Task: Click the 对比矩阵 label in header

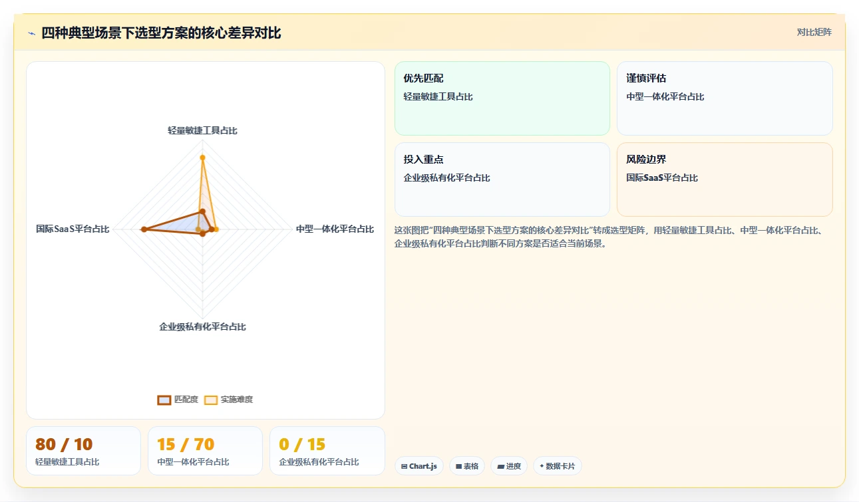Action: pyautogui.click(x=814, y=32)
